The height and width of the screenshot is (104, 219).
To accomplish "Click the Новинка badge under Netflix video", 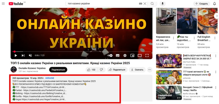I will tap(187, 99).
